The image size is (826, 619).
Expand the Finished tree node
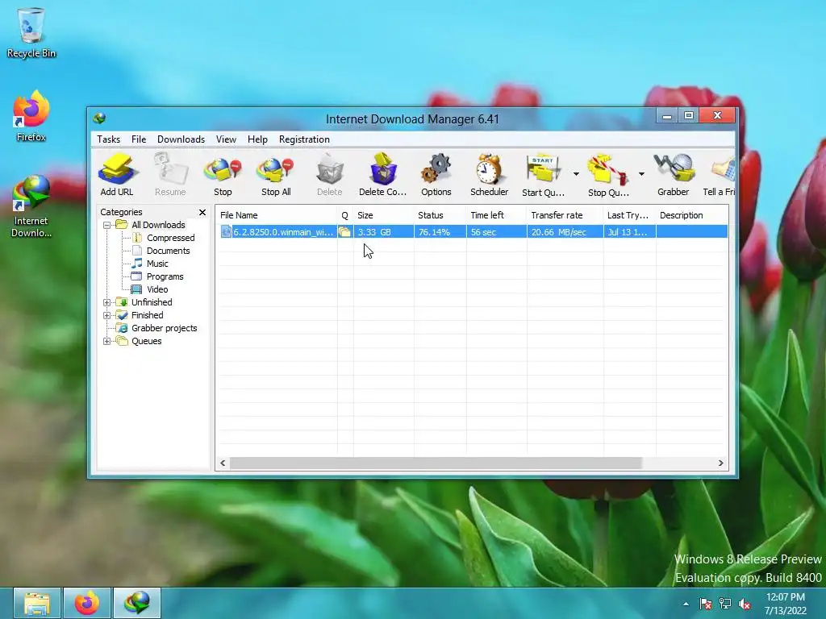[107, 315]
